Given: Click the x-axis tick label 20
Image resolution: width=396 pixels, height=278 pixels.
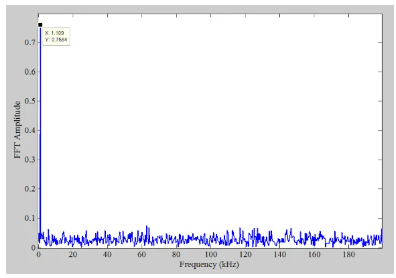Looking at the screenshot, I should pyautogui.click(x=73, y=255).
